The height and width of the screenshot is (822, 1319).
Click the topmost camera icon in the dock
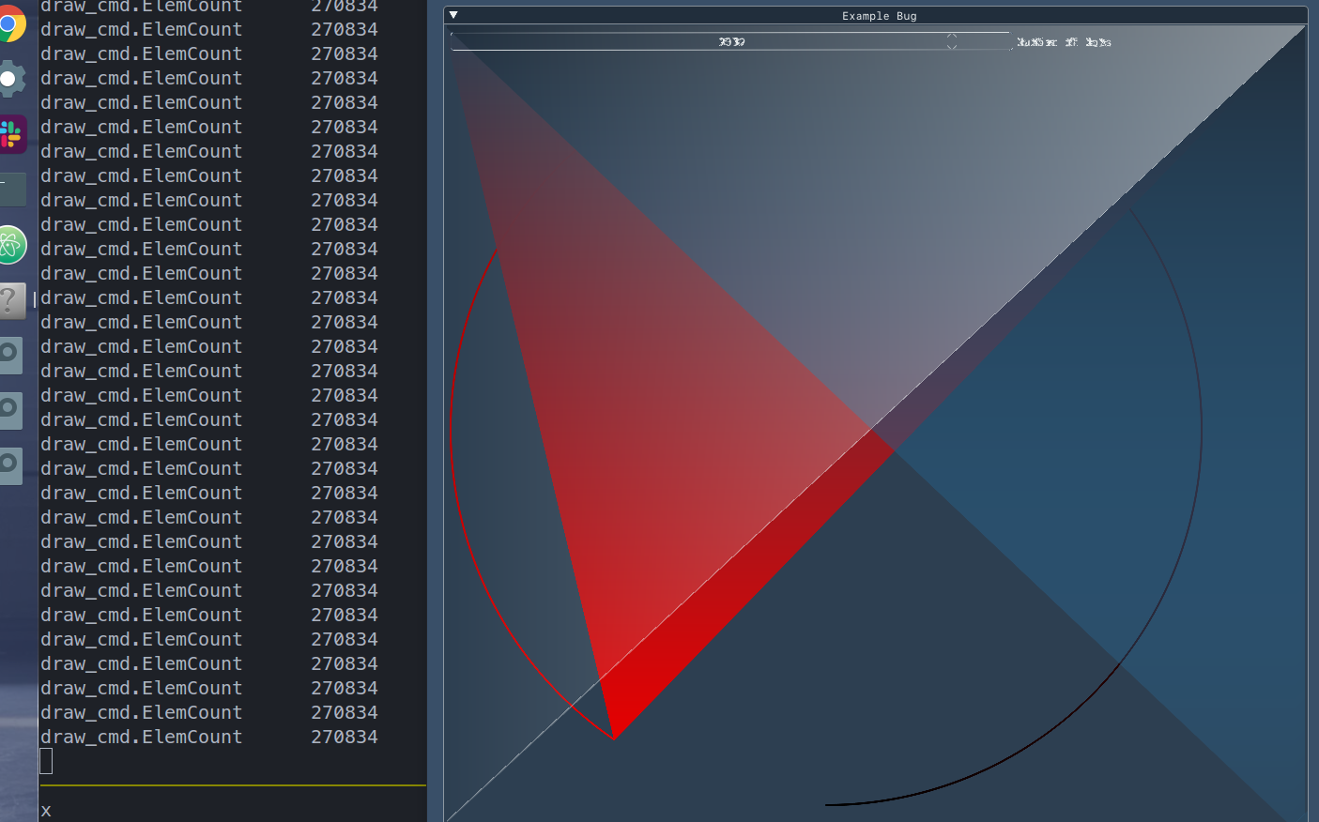9,356
